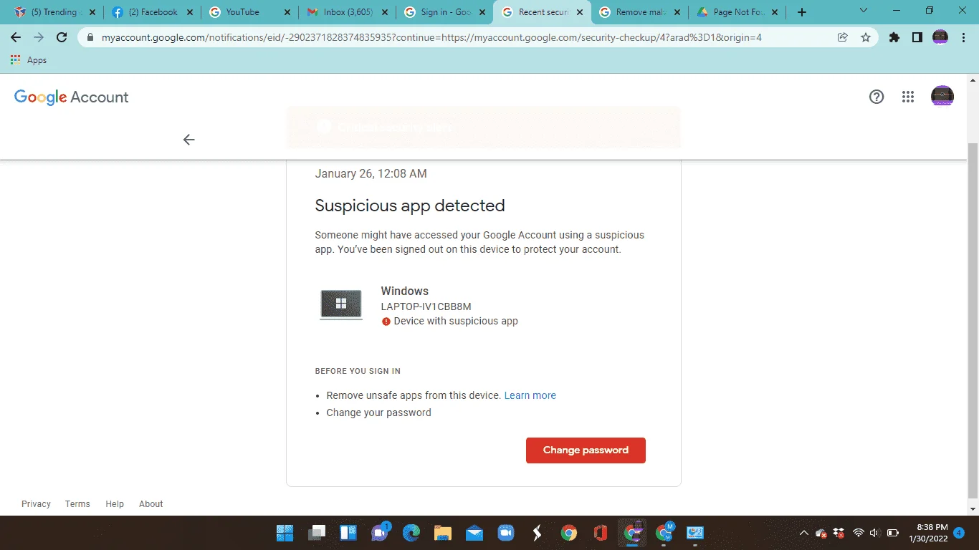Switch to the YouTube tab
The width and height of the screenshot is (979, 550).
point(249,12)
